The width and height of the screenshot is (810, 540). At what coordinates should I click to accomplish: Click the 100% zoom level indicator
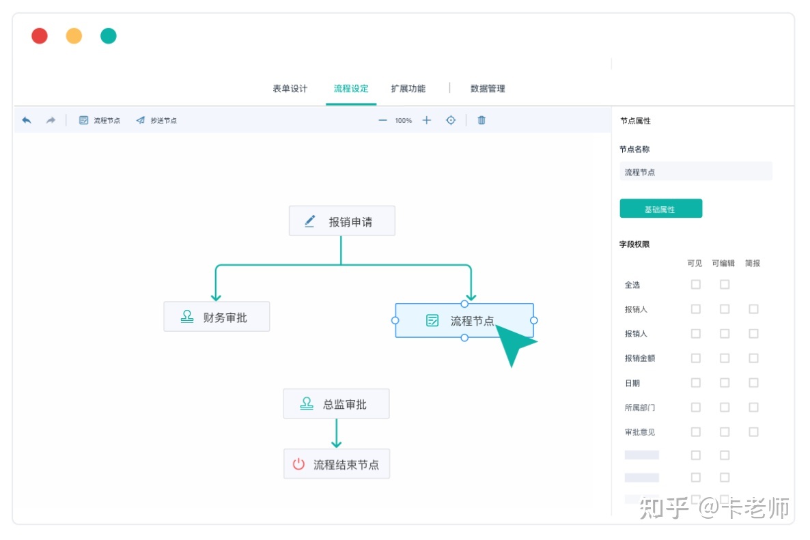(x=403, y=119)
